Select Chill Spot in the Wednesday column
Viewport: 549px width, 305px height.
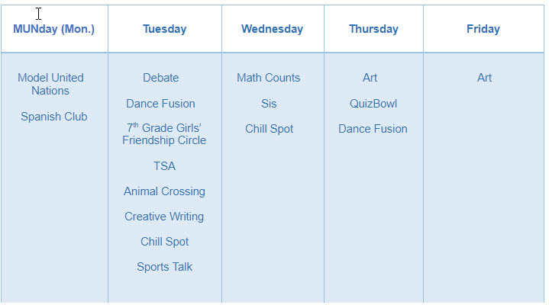[269, 129]
